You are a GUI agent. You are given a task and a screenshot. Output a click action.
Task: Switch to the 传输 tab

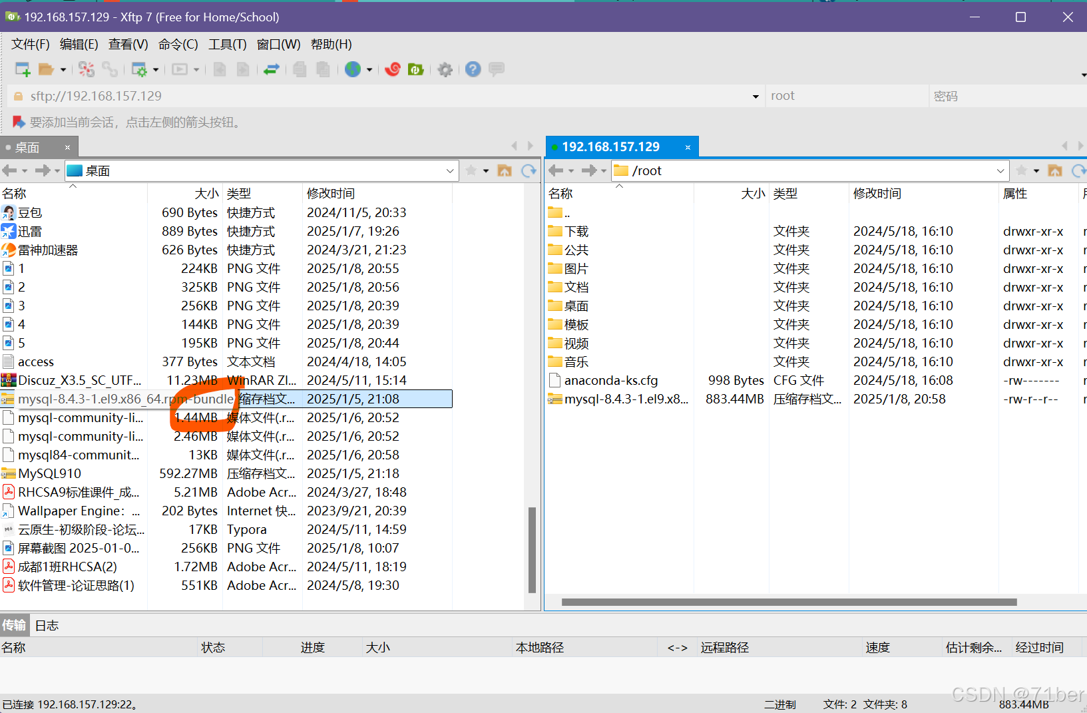coord(14,626)
